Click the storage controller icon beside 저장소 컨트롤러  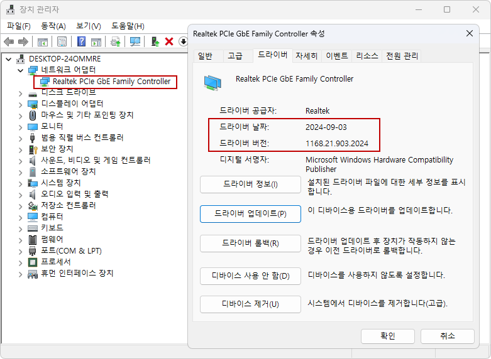[x=33, y=206]
